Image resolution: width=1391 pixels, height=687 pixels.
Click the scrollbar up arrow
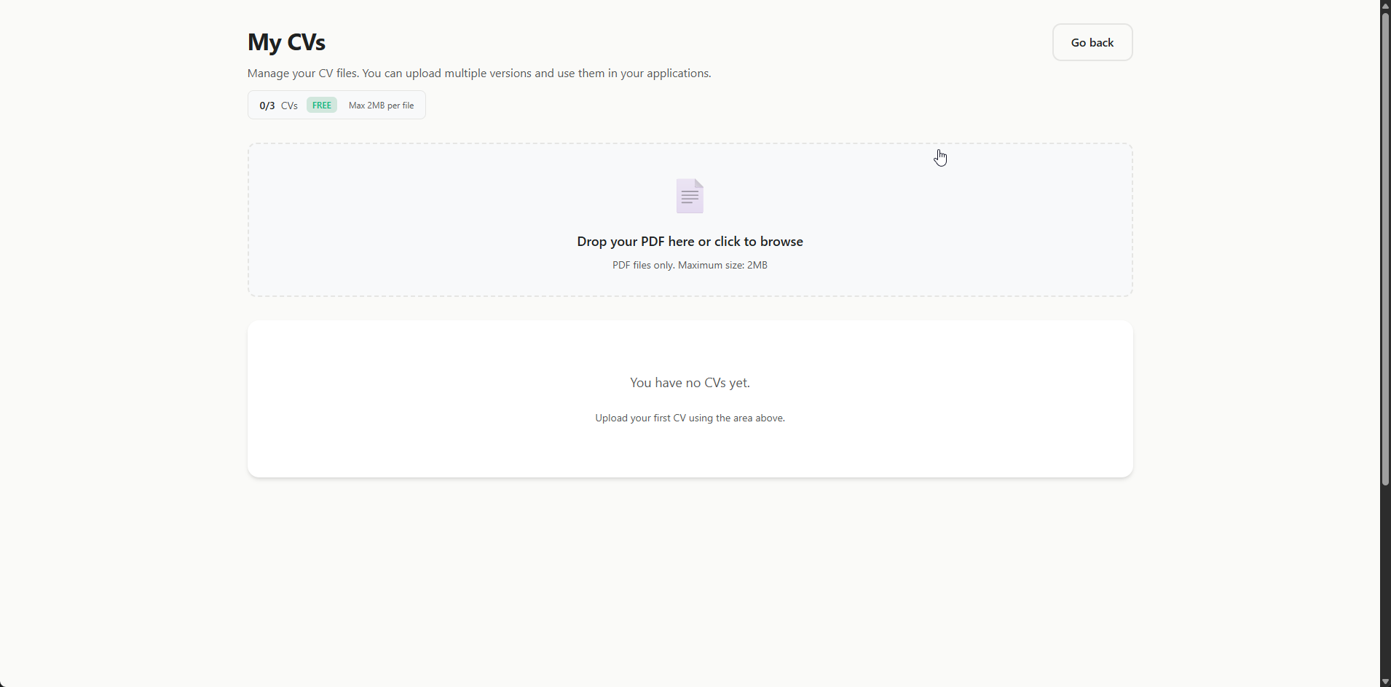point(1383,7)
